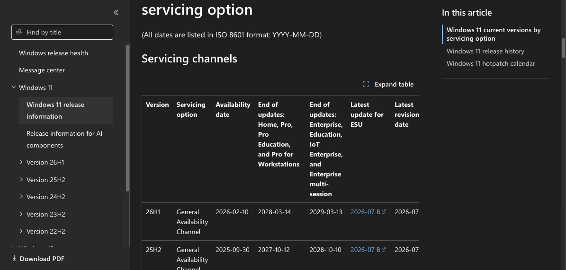Screen dimensions: 566x270
Task: Click external link icon in 25H2 row
Action: 384,250
